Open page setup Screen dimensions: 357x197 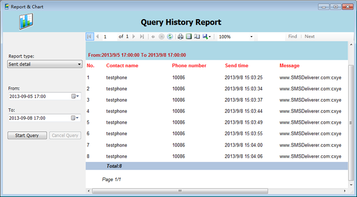click(x=197, y=37)
